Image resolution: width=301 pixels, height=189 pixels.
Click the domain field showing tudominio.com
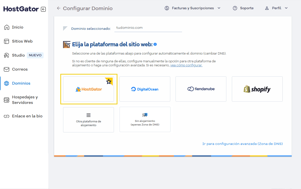point(148,28)
